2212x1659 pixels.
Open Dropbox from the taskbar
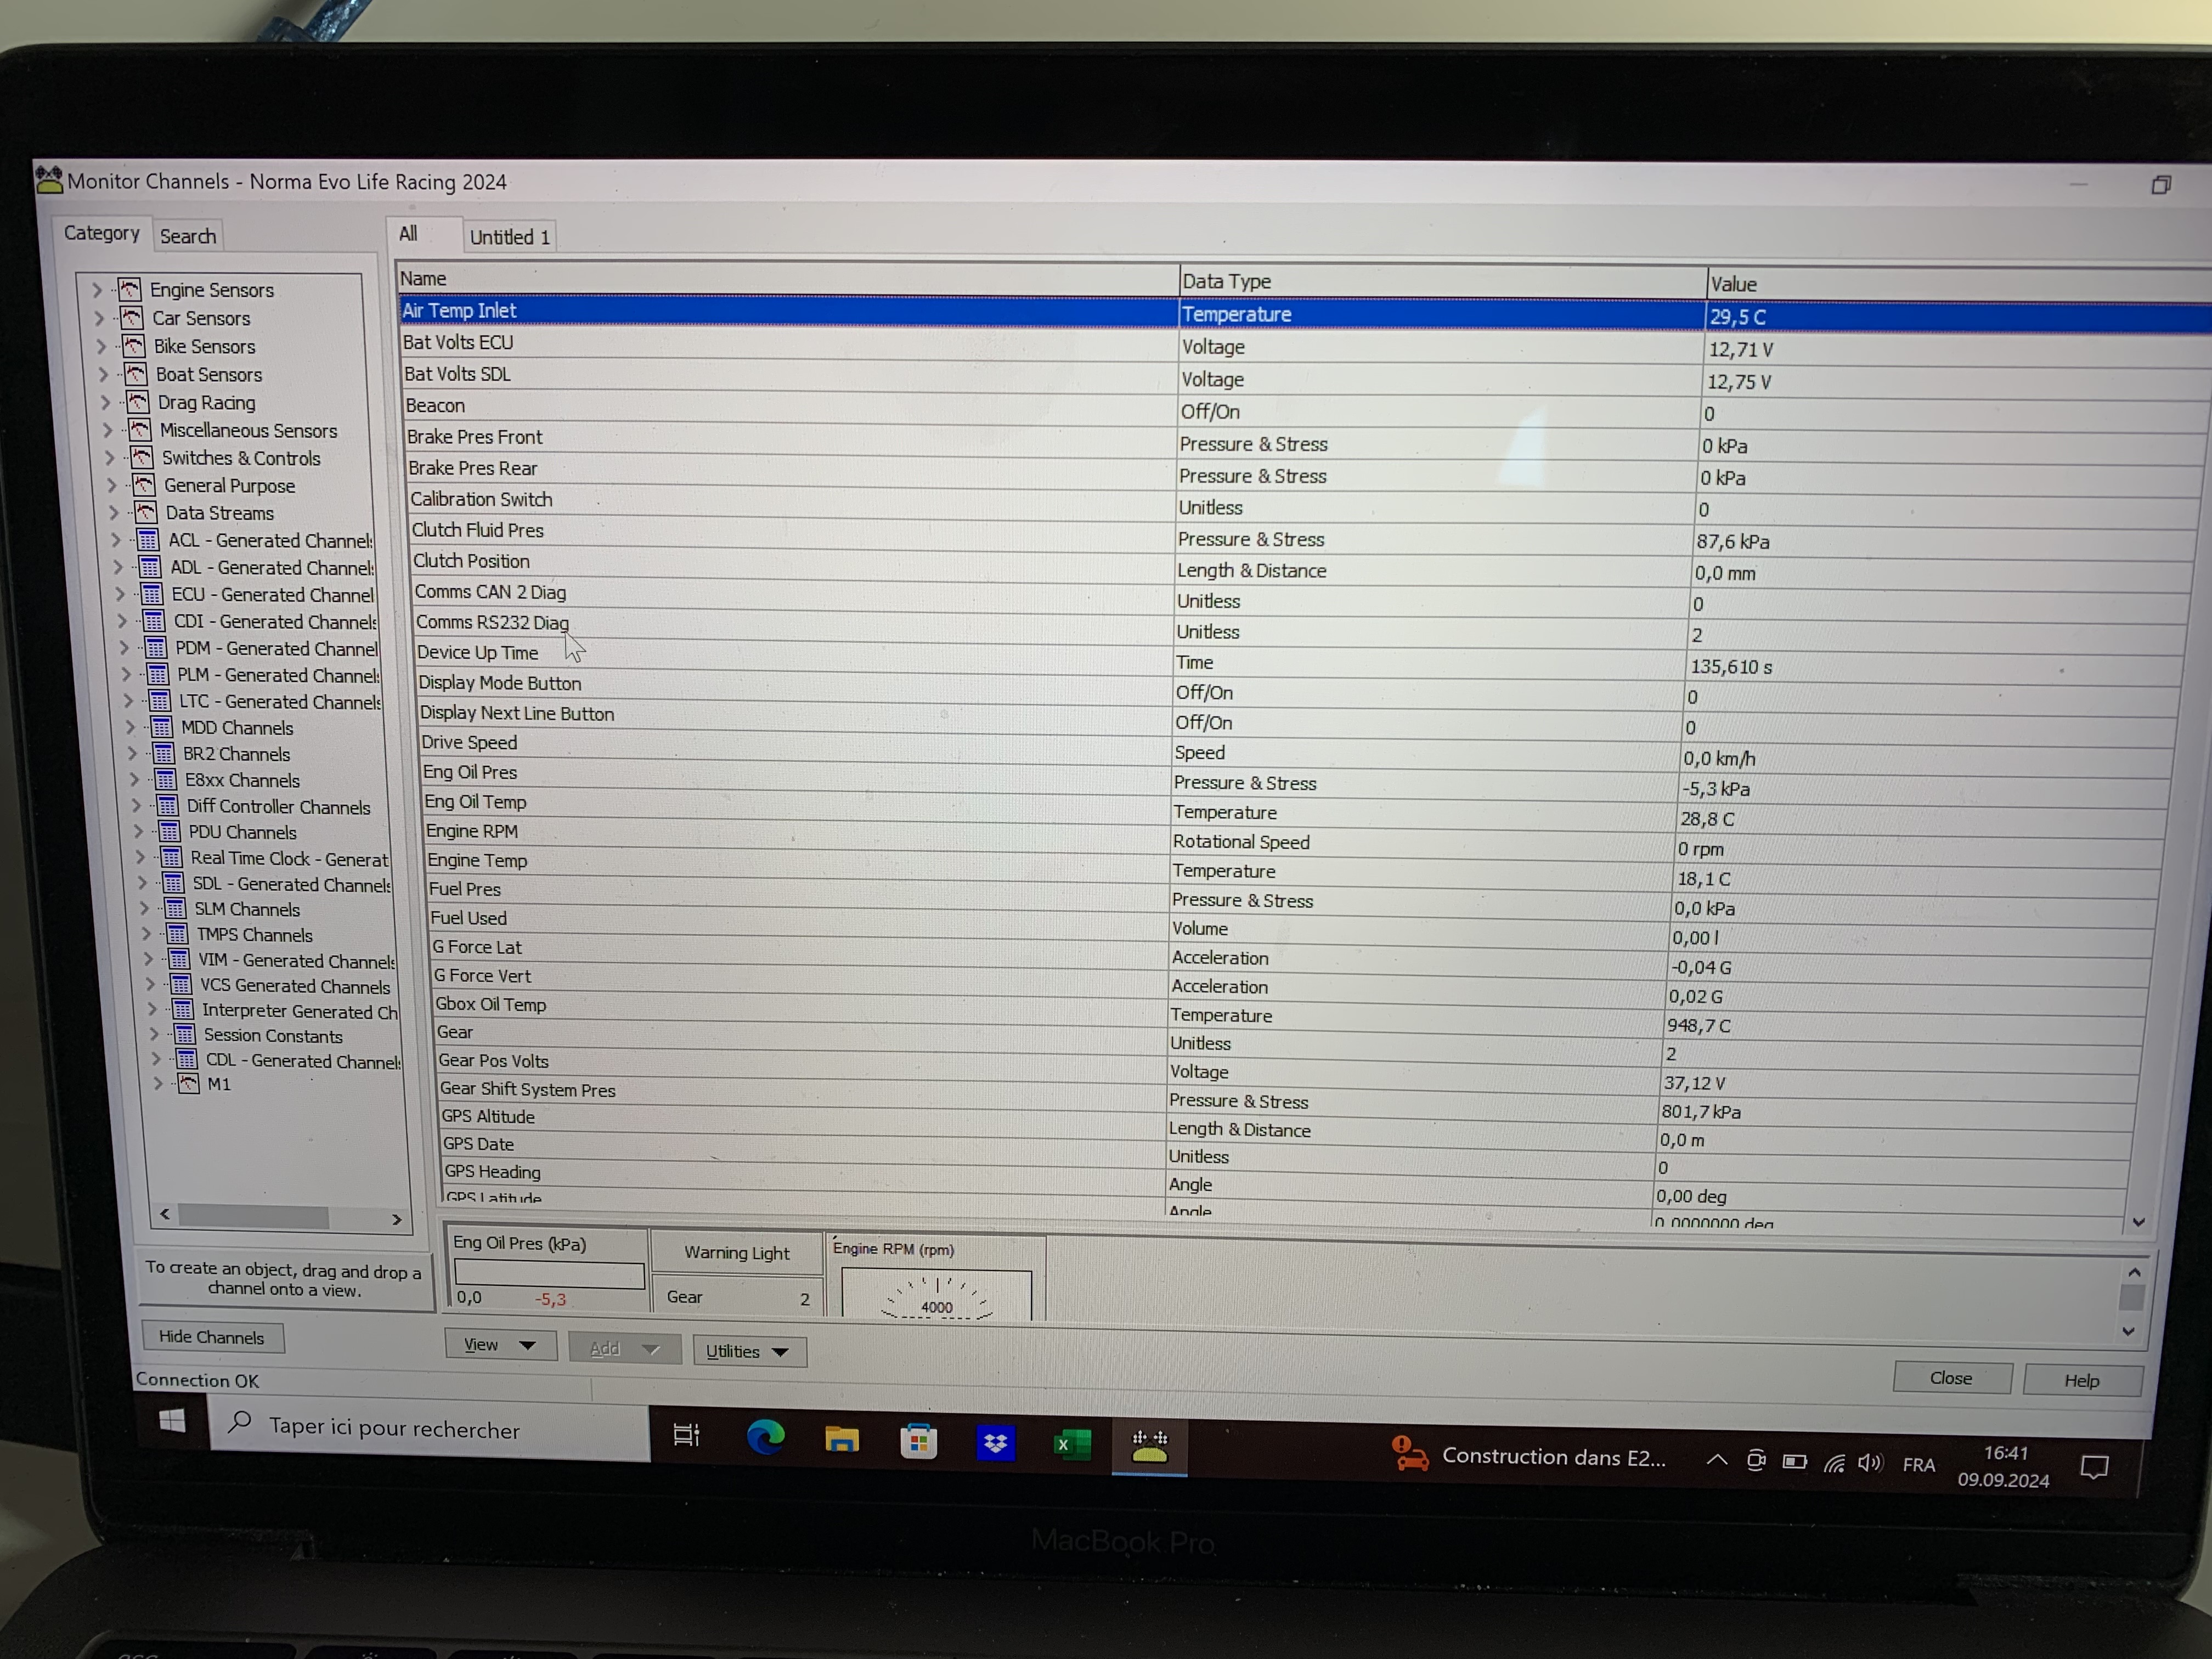click(995, 1443)
